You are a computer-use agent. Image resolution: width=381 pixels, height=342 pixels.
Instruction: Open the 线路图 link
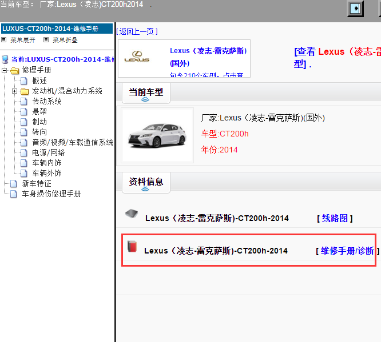tap(335, 218)
